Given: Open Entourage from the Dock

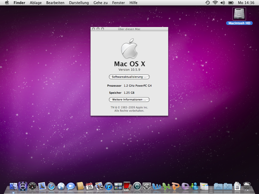Looking at the screenshot, I should tap(185, 186).
